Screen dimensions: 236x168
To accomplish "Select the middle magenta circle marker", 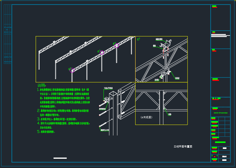I will [102, 53].
